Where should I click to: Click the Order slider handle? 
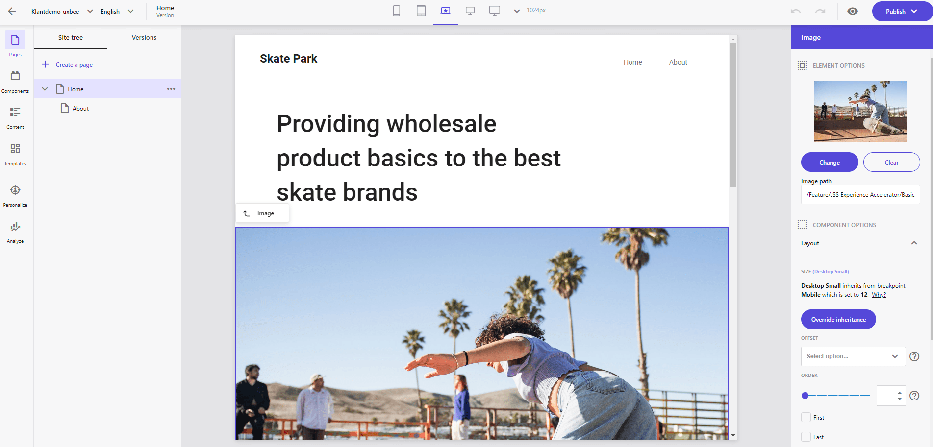[x=805, y=396]
